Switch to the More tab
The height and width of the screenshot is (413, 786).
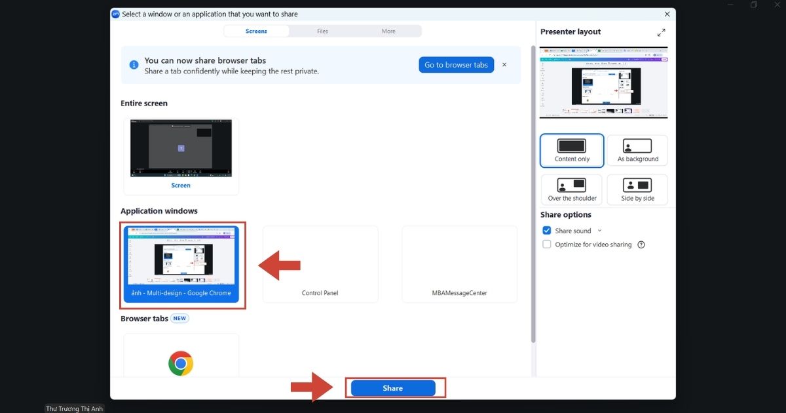(x=388, y=31)
